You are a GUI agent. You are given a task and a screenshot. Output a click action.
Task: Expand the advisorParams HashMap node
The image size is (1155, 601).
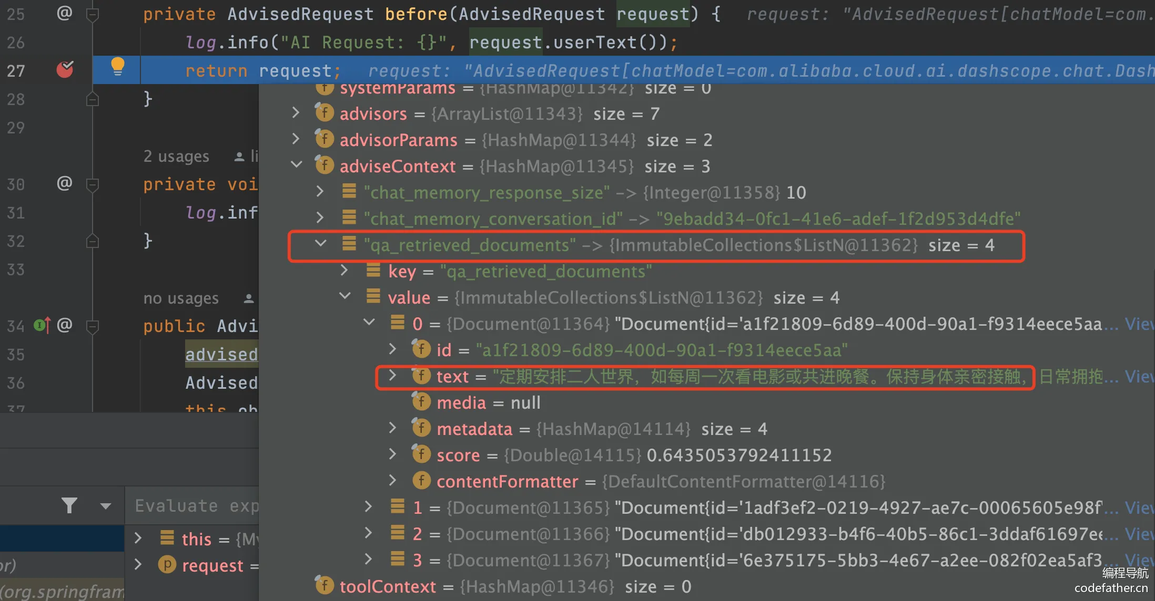pyautogui.click(x=296, y=139)
